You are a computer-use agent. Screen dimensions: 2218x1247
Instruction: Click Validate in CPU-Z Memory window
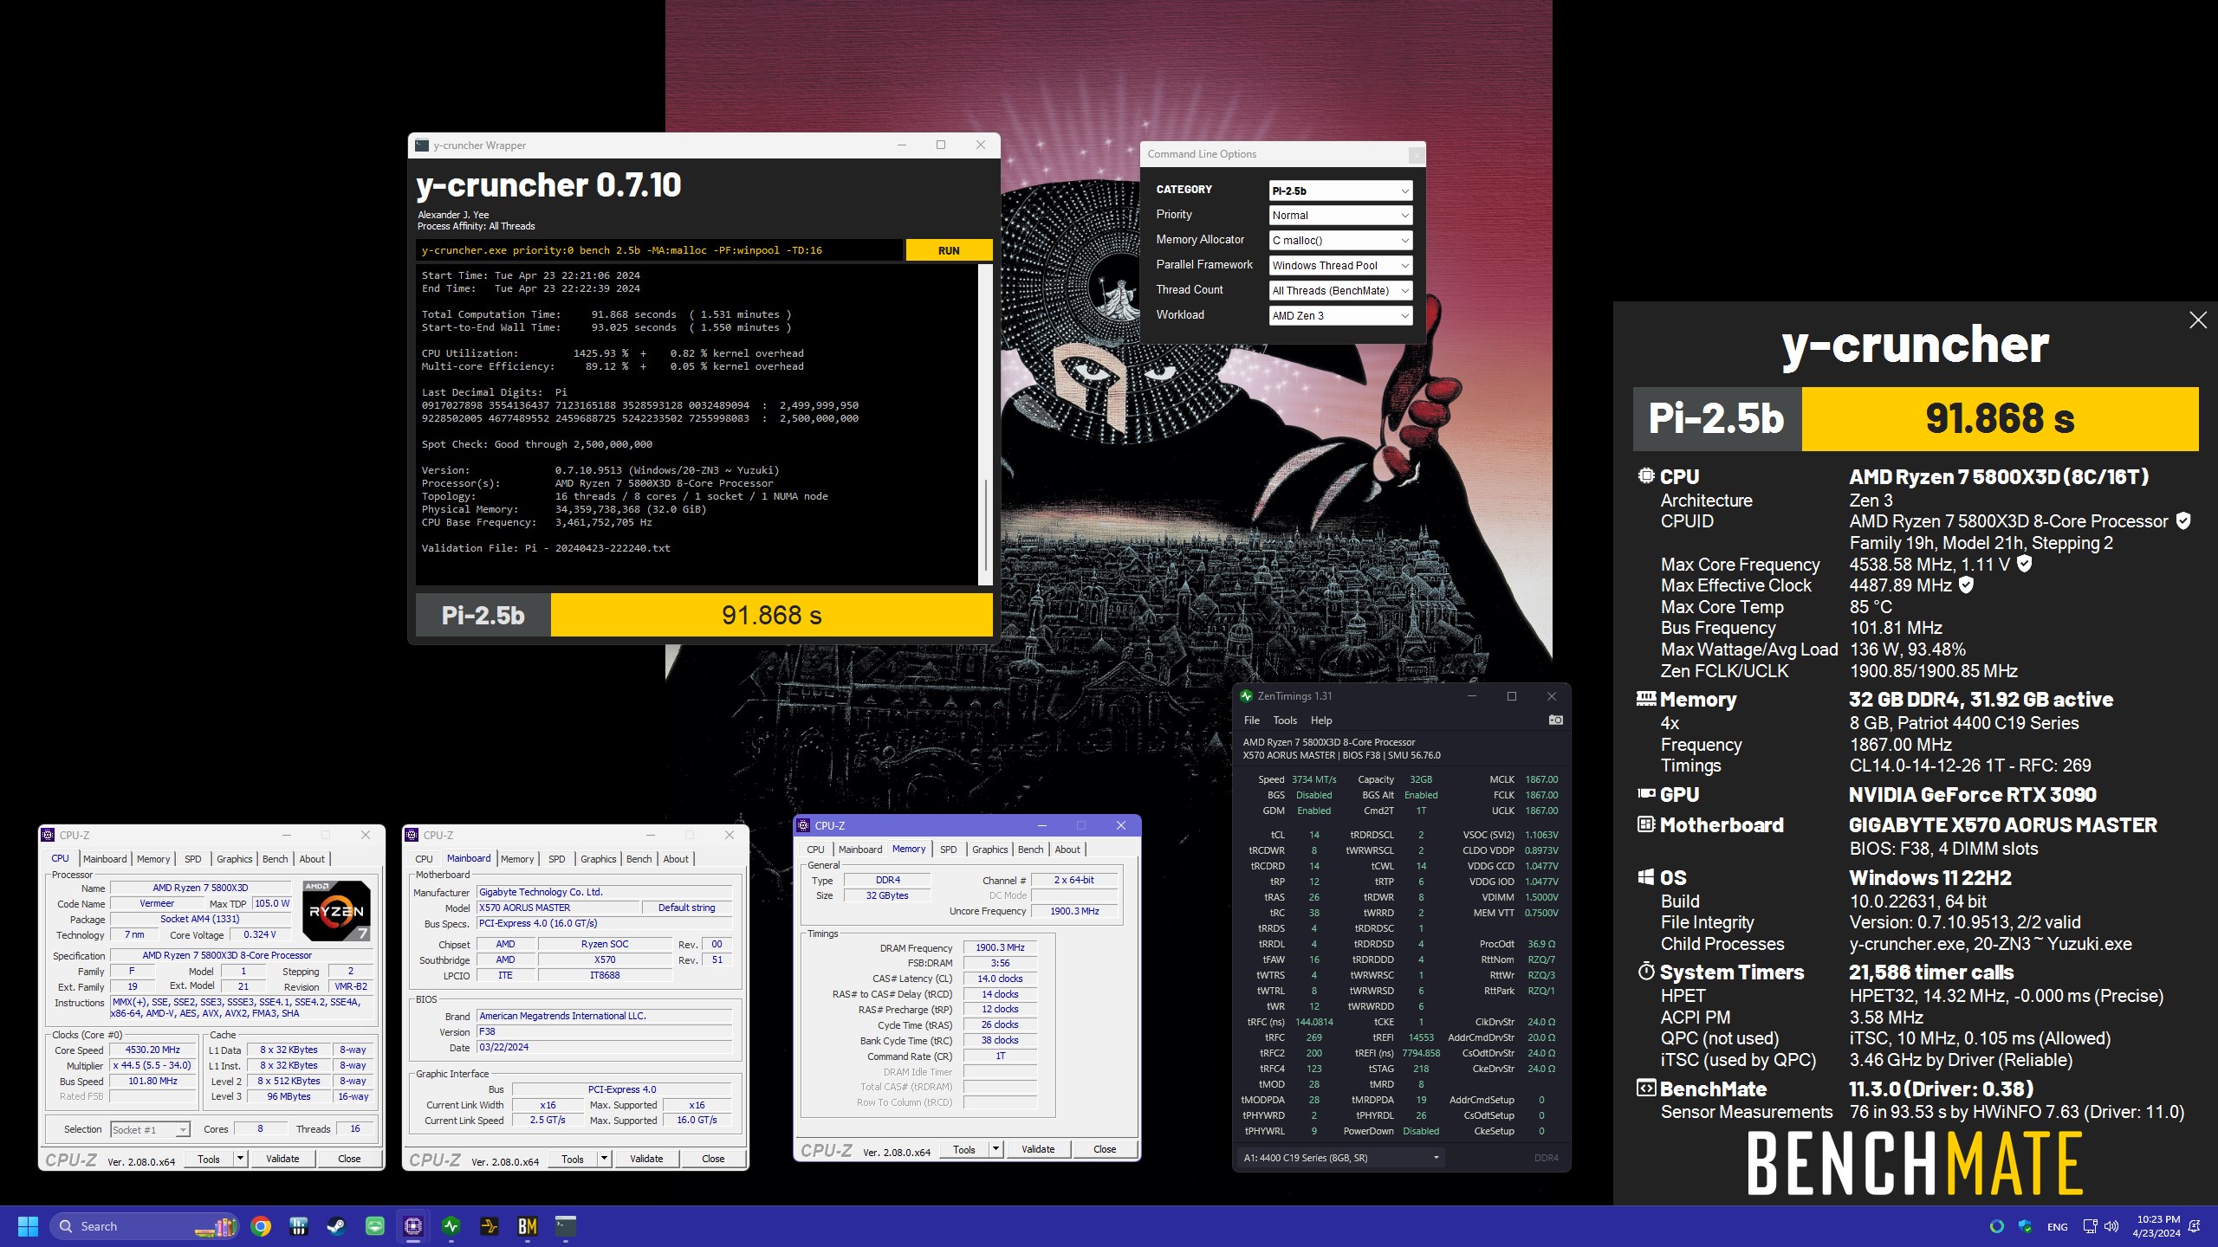click(1038, 1149)
